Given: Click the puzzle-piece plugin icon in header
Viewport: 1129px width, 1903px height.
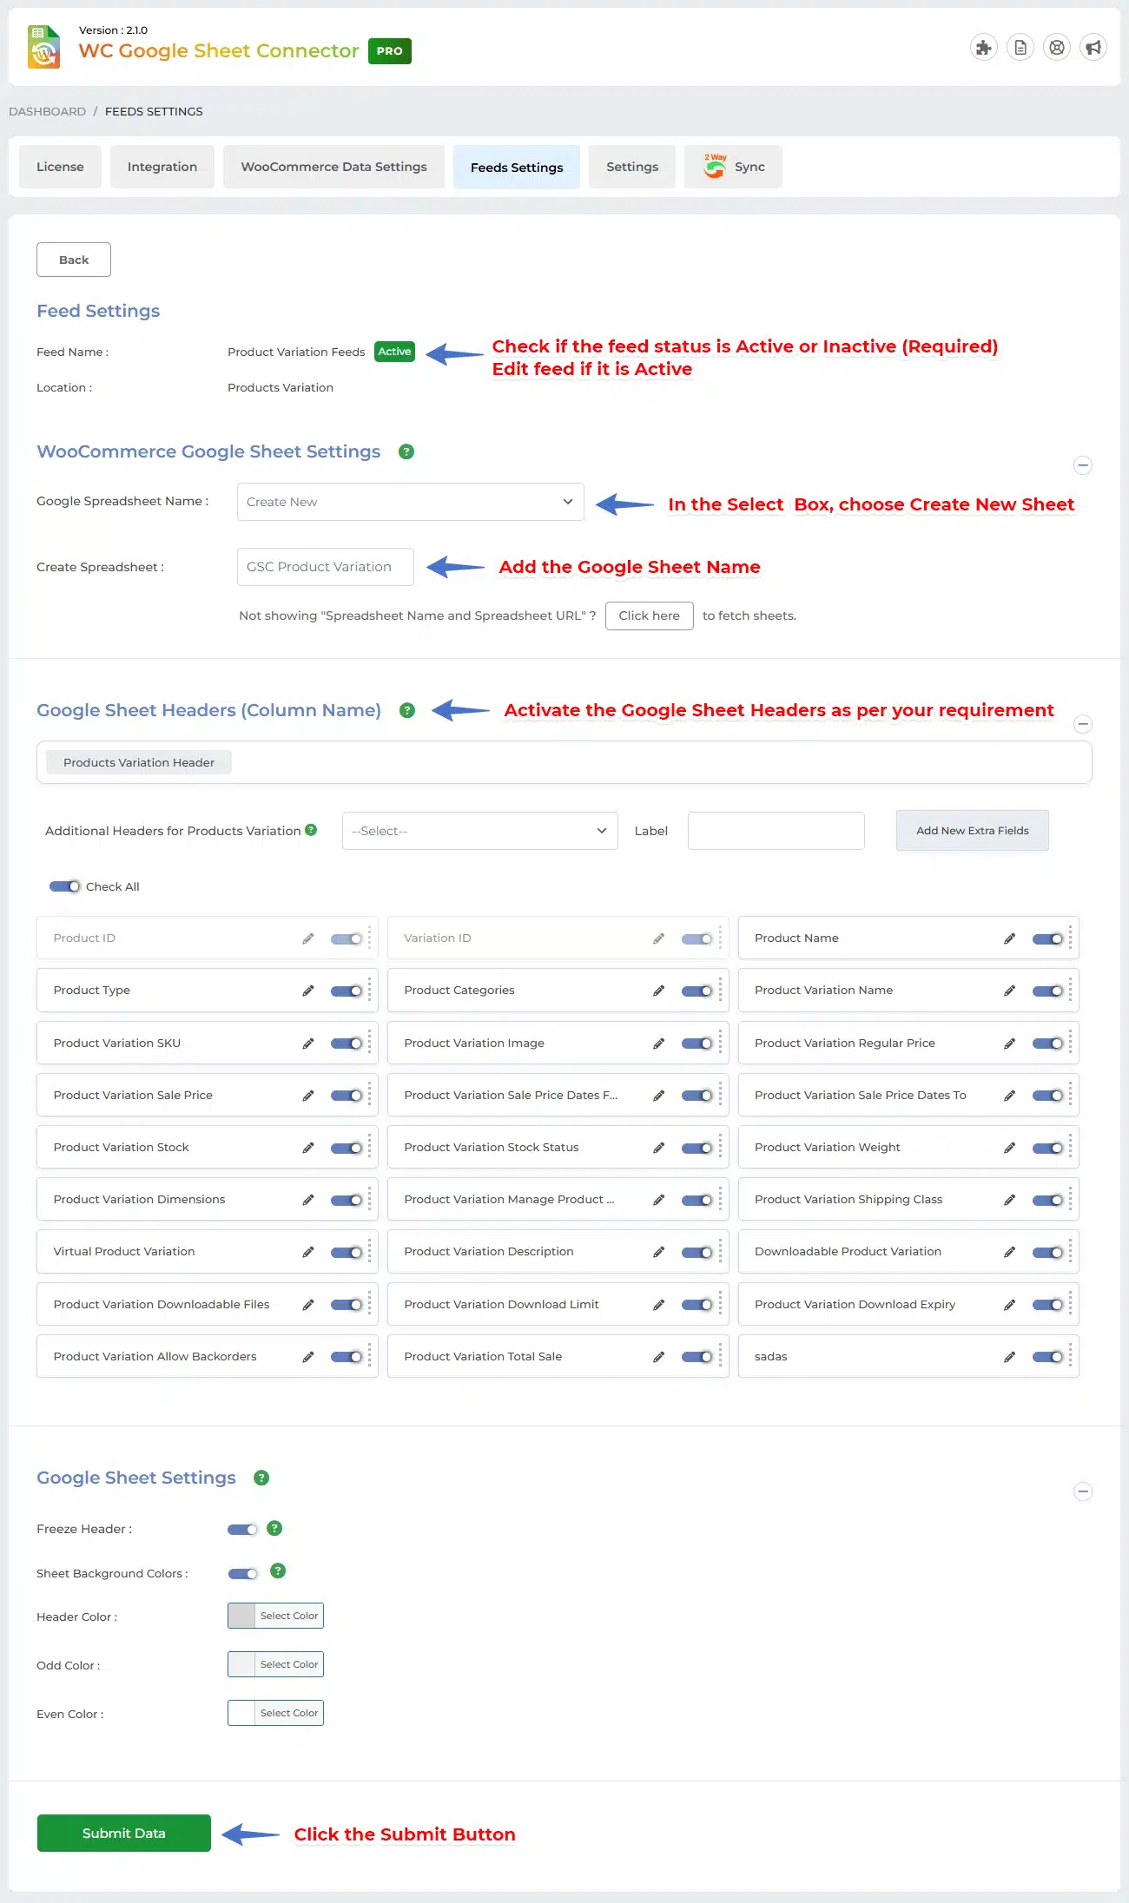Looking at the screenshot, I should click(983, 48).
